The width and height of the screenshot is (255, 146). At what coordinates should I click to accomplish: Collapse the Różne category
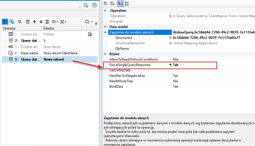pos(105,54)
